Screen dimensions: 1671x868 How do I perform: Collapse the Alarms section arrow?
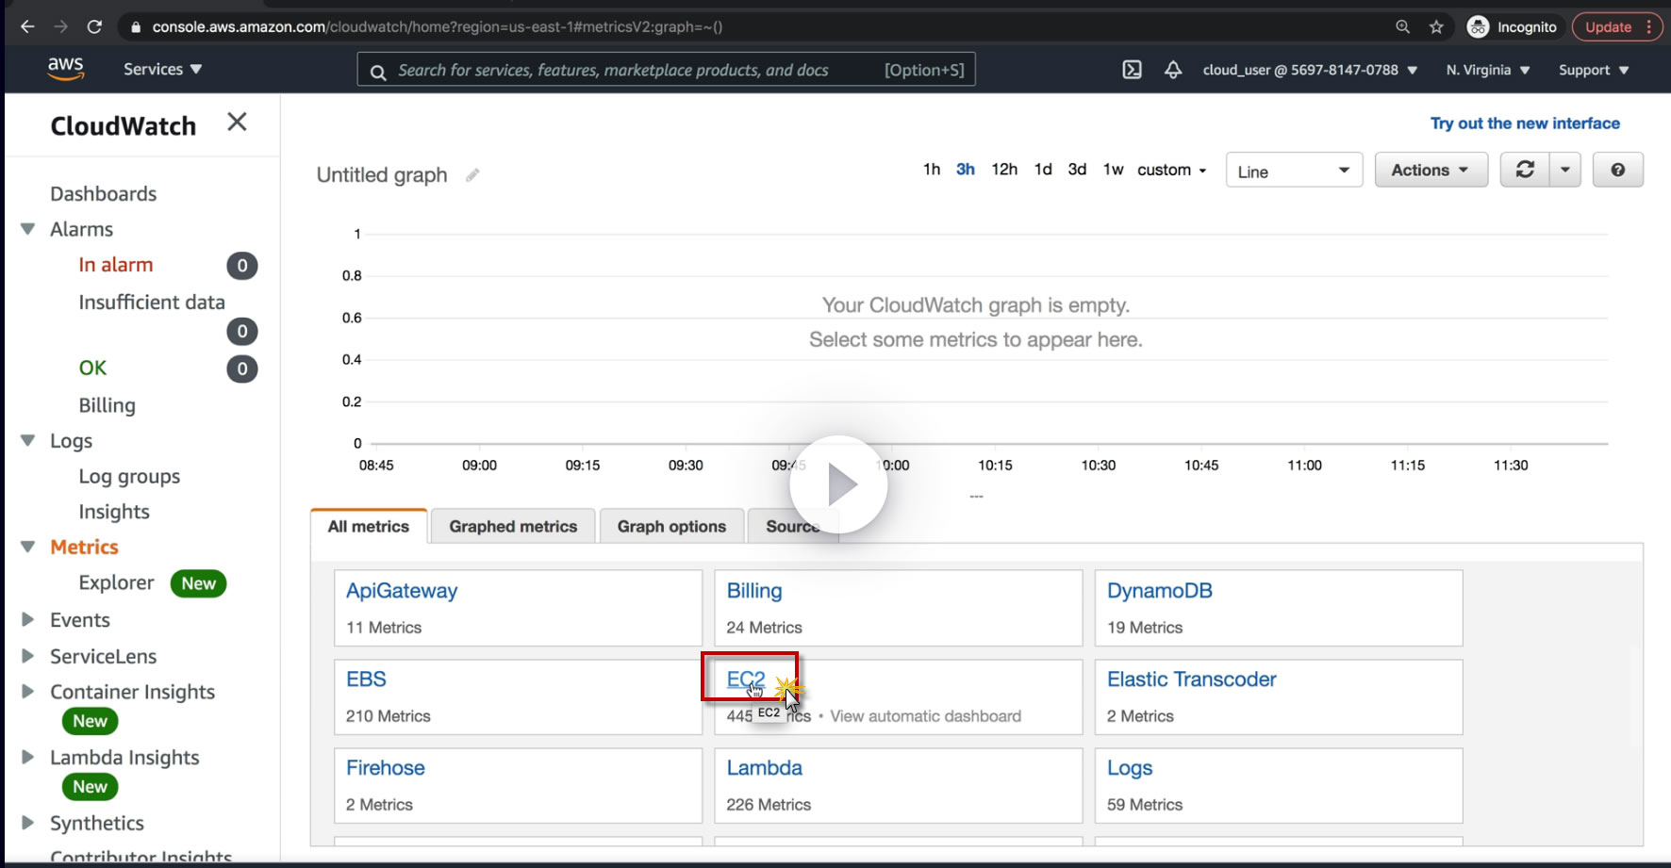(x=28, y=229)
